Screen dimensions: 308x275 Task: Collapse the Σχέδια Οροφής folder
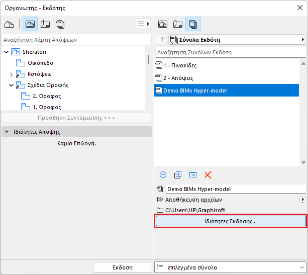[11, 85]
